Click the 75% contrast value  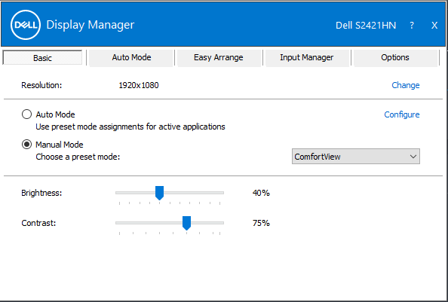(x=261, y=223)
